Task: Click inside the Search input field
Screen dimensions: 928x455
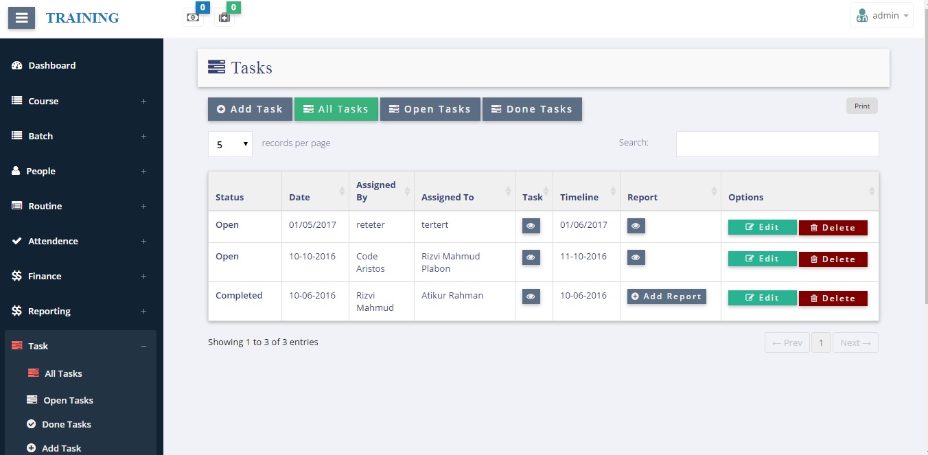Action: pyautogui.click(x=776, y=143)
